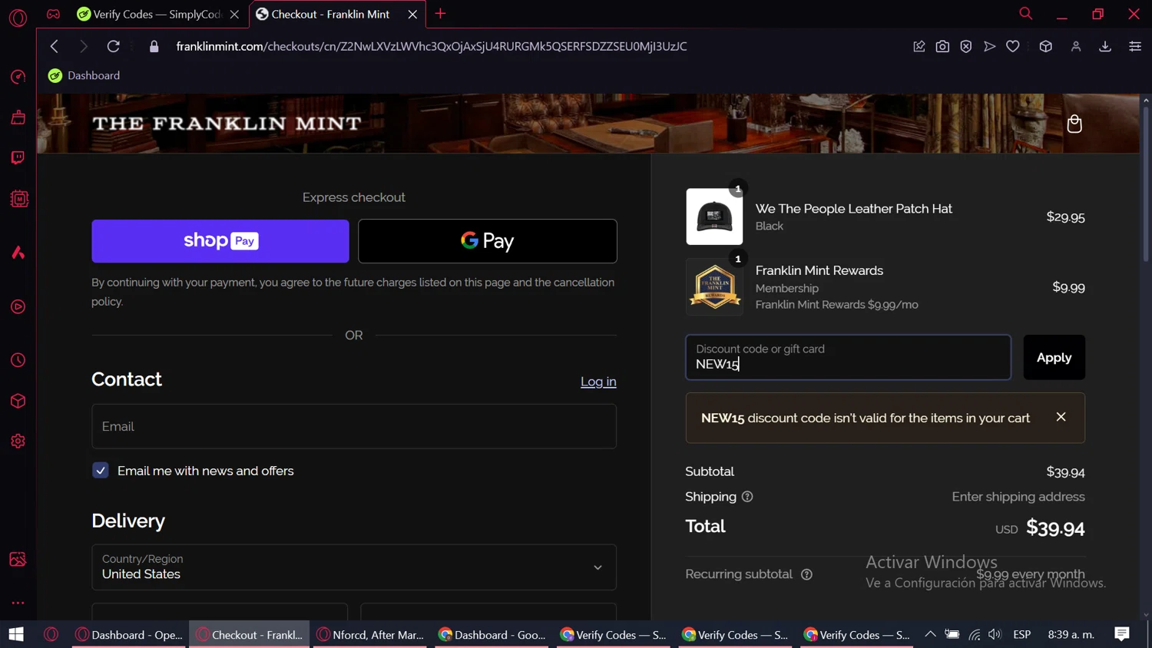1152x648 pixels.
Task: Open the GX Cleaner bag icon in sidebar
Action: pos(18,117)
